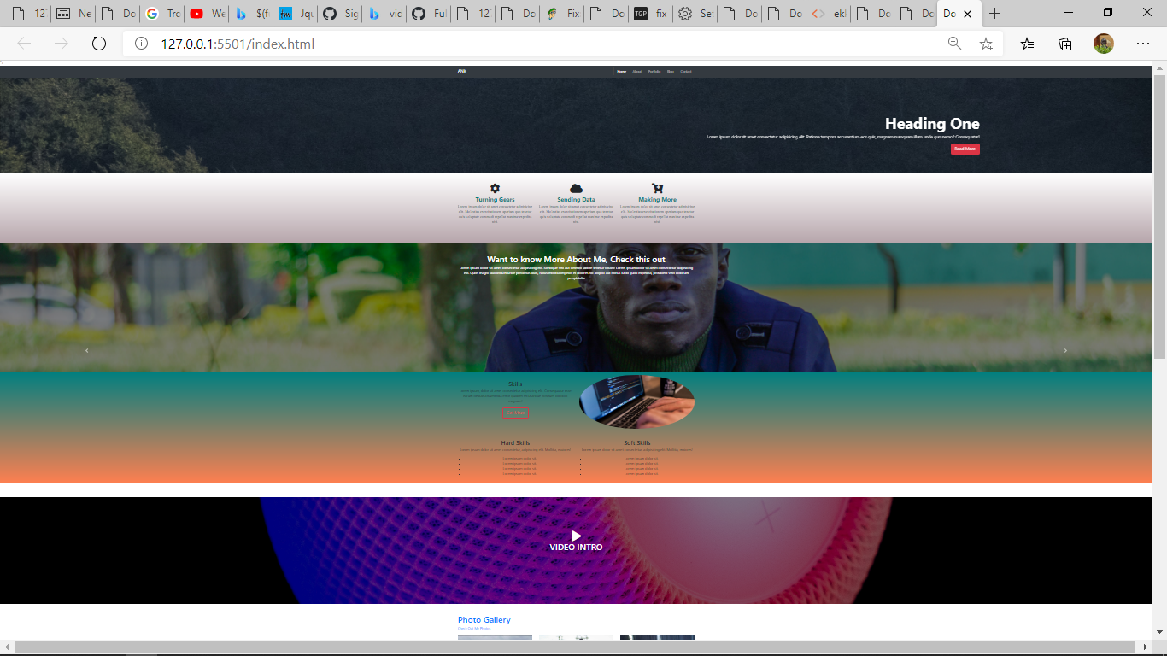
Task: Play the Video Intro play icon
Action: coord(576,536)
